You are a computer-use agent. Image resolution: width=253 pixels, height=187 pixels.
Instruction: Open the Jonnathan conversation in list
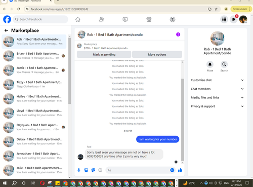tap(34, 156)
